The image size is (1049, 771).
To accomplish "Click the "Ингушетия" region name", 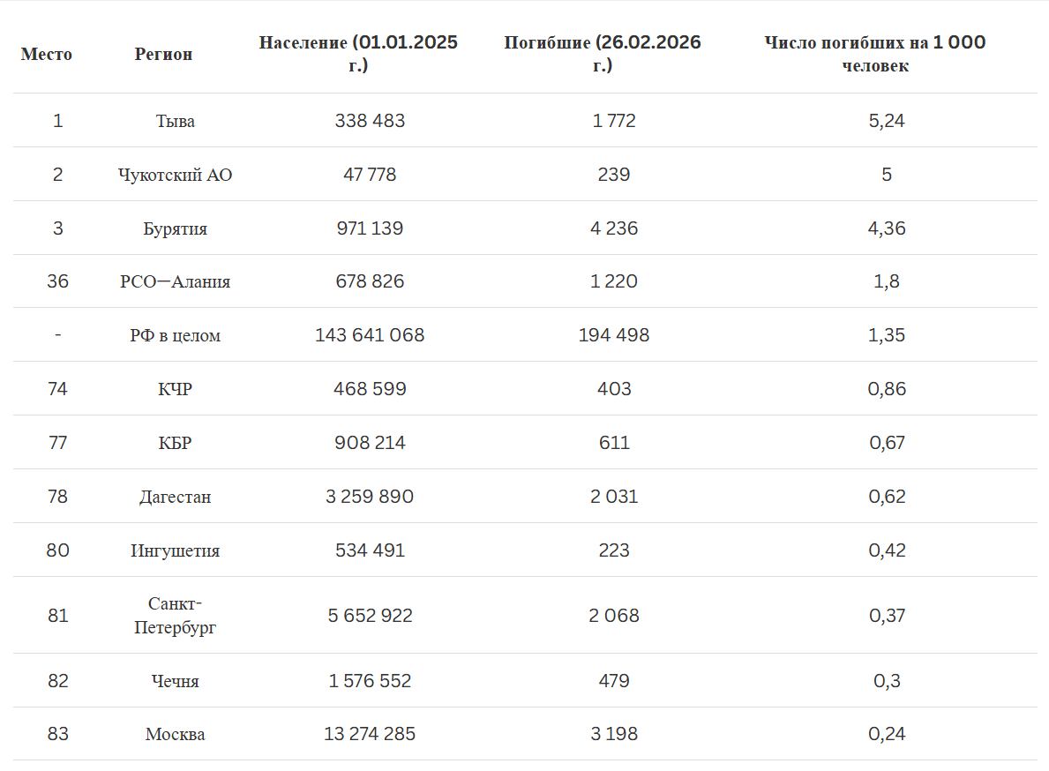I will point(176,550).
